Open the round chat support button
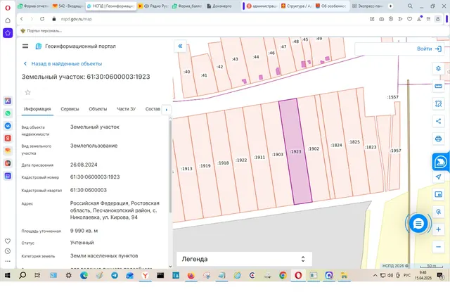 tap(418, 223)
